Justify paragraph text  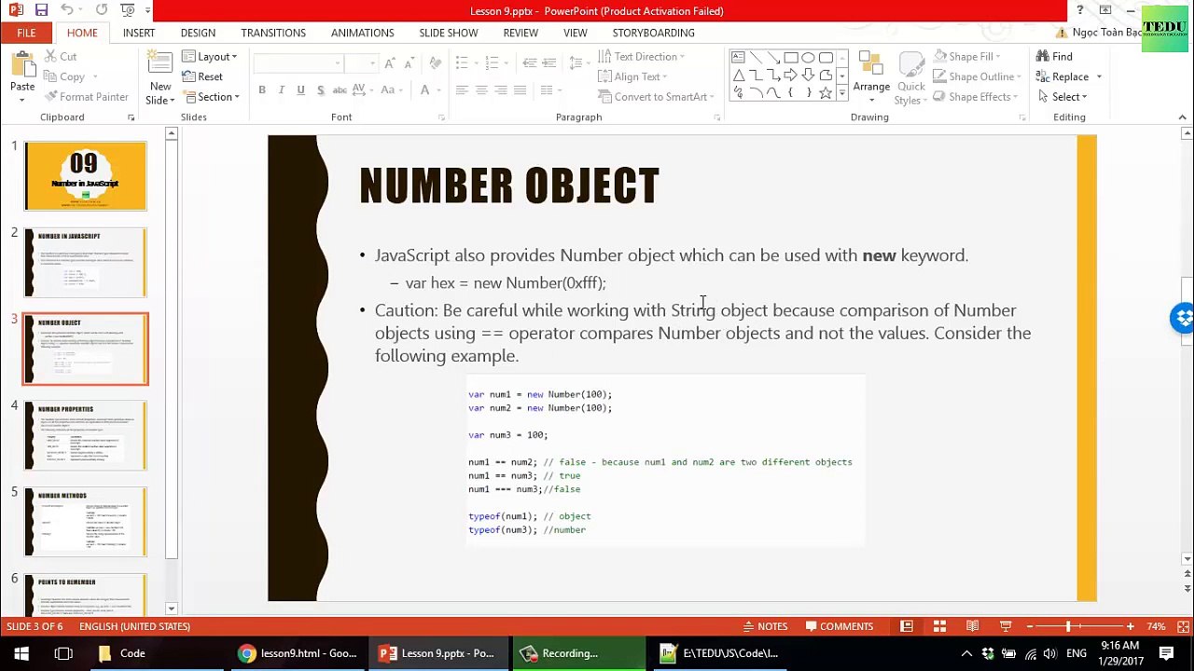521,90
